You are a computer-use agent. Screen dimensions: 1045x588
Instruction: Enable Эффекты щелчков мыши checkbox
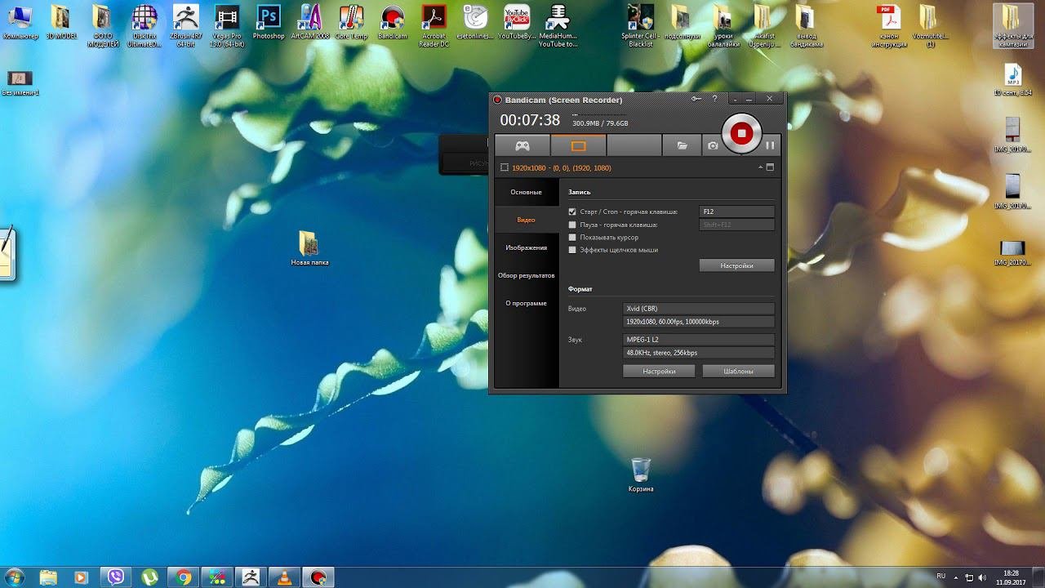point(572,250)
